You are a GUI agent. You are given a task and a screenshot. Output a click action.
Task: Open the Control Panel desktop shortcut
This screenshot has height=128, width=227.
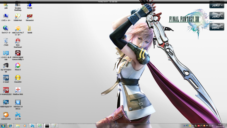point(6,53)
